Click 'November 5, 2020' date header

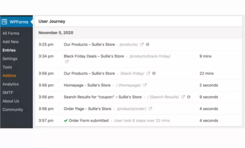56,33
